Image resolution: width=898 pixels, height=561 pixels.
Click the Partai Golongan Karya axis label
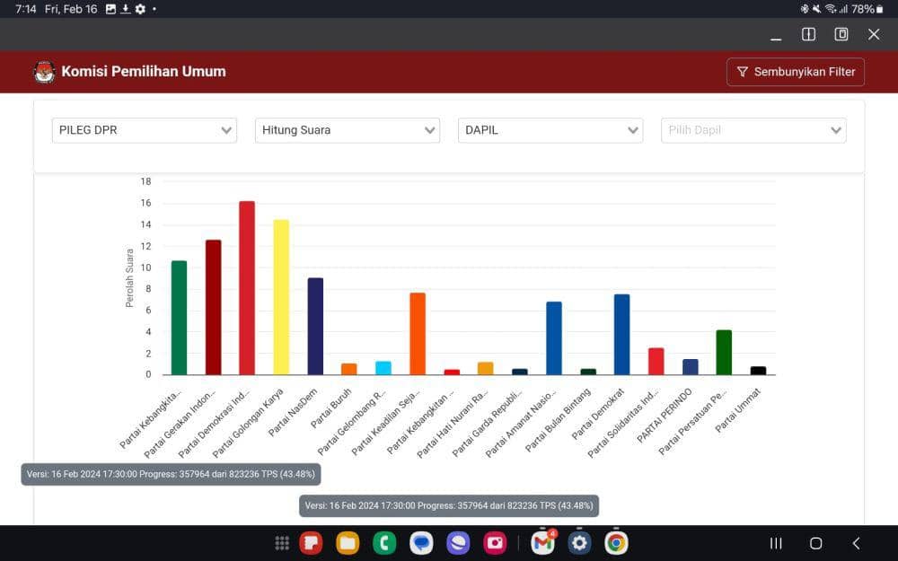(x=248, y=423)
